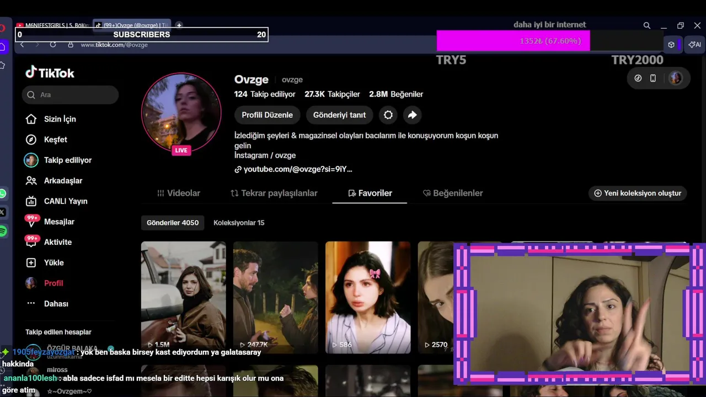Click the browser back arrow
The height and width of the screenshot is (397, 706).
pyautogui.click(x=22, y=45)
